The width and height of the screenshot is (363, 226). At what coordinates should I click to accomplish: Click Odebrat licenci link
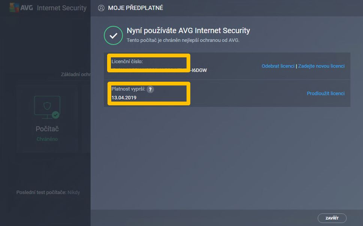(278, 66)
